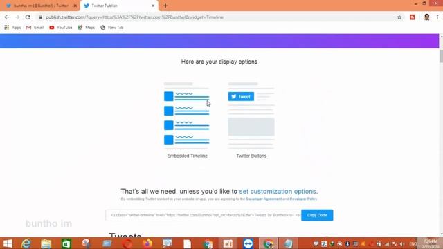Open the Maps bookmark

click(x=87, y=28)
